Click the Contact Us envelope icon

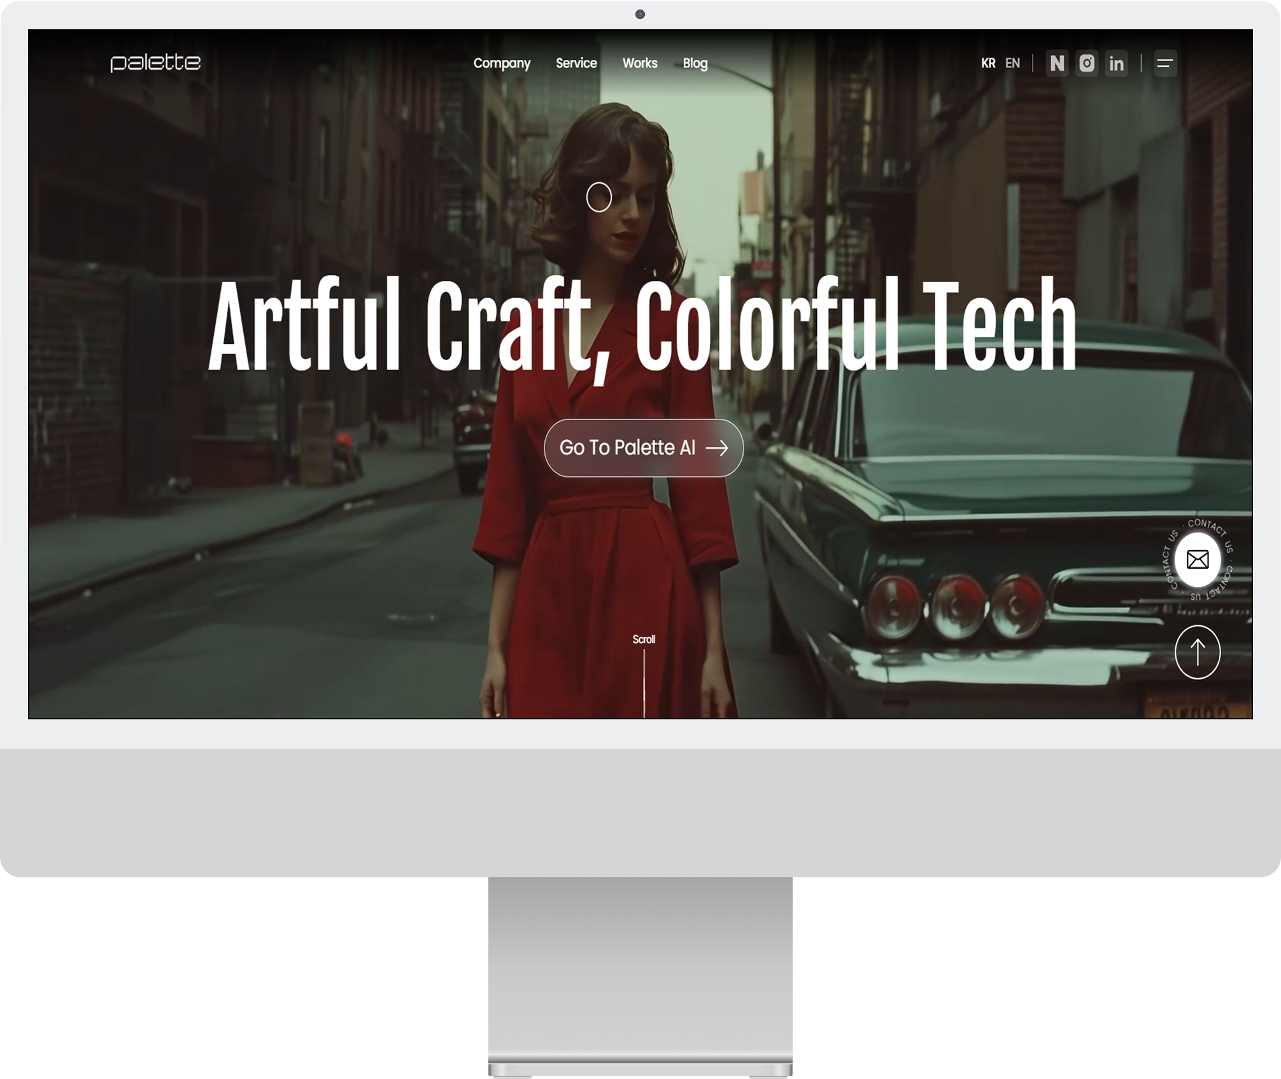[1198, 560]
